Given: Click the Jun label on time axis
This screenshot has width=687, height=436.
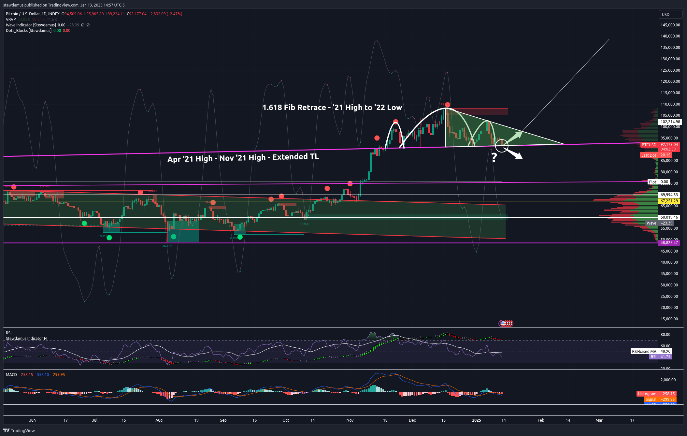Looking at the screenshot, I should pyautogui.click(x=32, y=420).
